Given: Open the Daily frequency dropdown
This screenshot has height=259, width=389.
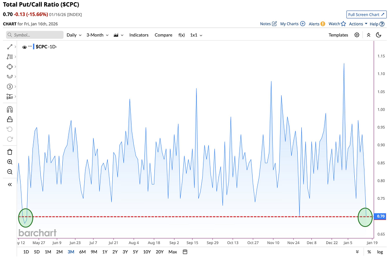Looking at the screenshot, I should 73,35.
